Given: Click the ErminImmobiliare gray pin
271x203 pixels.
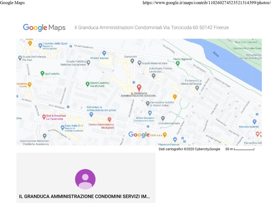Looking at the screenshot, I should coord(163,118).
